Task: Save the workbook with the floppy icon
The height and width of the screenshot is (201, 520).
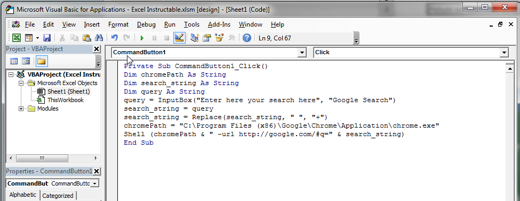Action: point(47,38)
